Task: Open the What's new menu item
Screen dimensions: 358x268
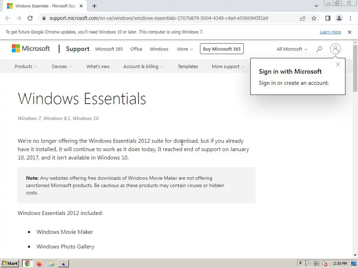Action: point(98,67)
